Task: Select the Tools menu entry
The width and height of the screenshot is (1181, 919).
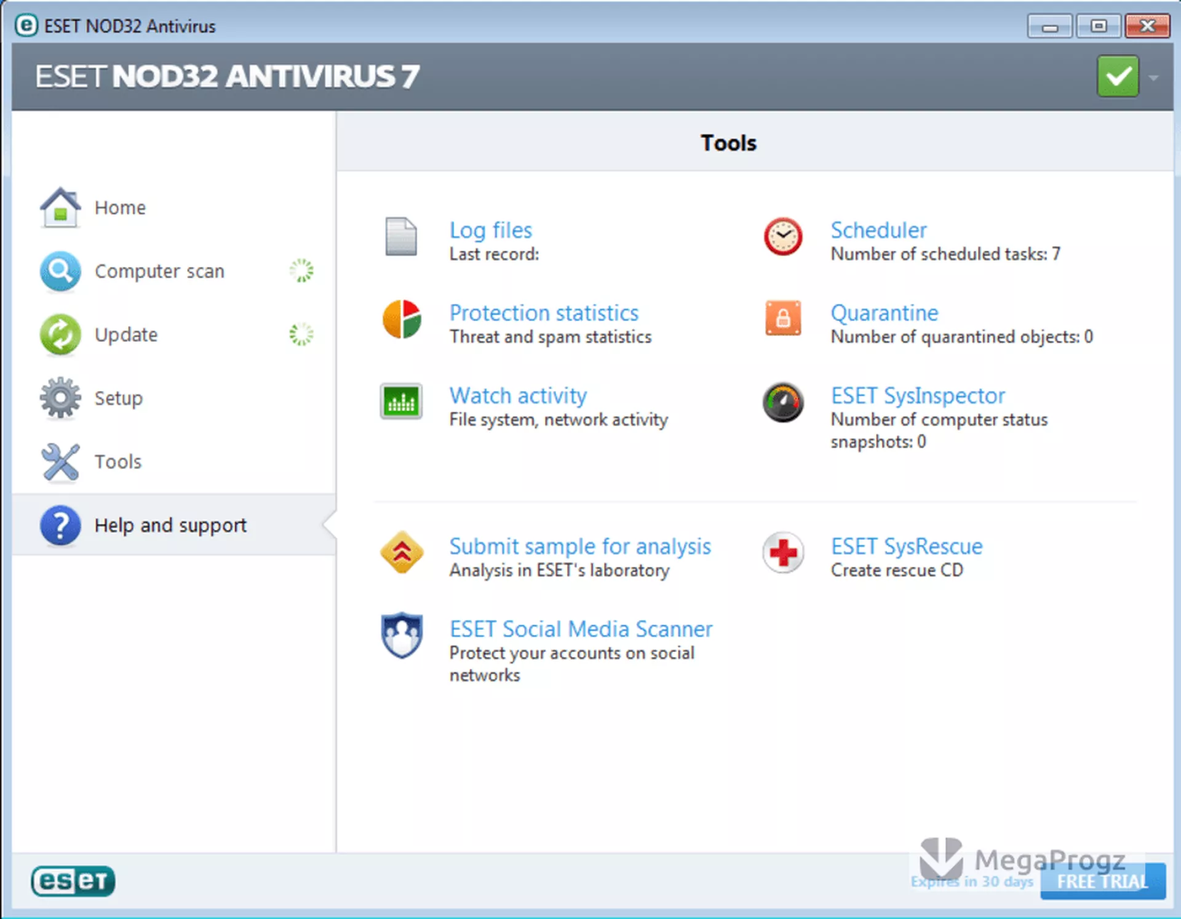Action: click(x=117, y=462)
